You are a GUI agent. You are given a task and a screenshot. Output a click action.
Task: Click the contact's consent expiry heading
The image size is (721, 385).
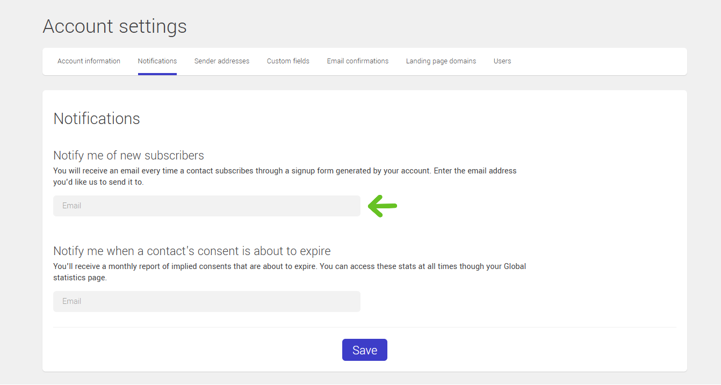(x=192, y=251)
